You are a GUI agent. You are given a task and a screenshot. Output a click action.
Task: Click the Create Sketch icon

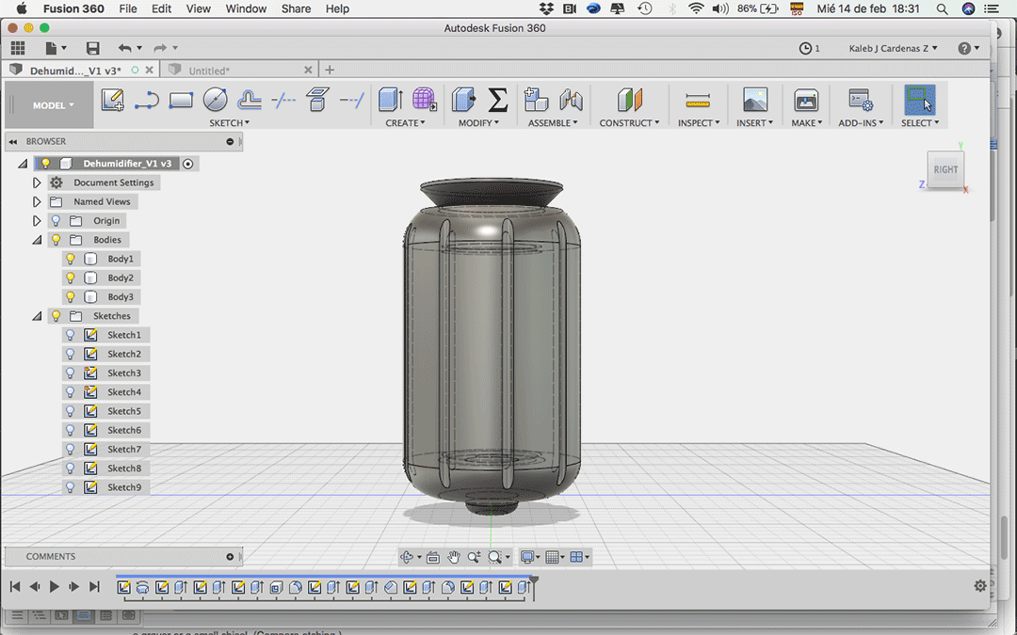coord(113,100)
